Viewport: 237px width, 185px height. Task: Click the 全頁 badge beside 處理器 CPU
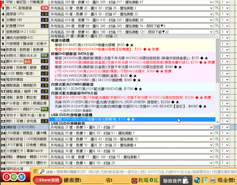[44, 14]
